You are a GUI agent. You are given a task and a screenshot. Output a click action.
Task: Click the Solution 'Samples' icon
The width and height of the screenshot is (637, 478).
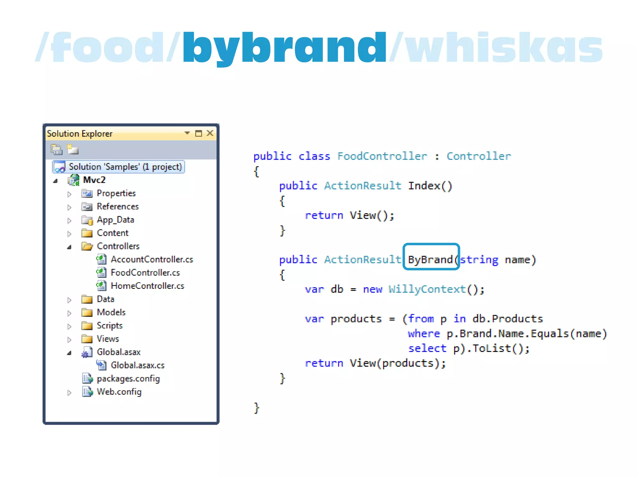click(59, 167)
